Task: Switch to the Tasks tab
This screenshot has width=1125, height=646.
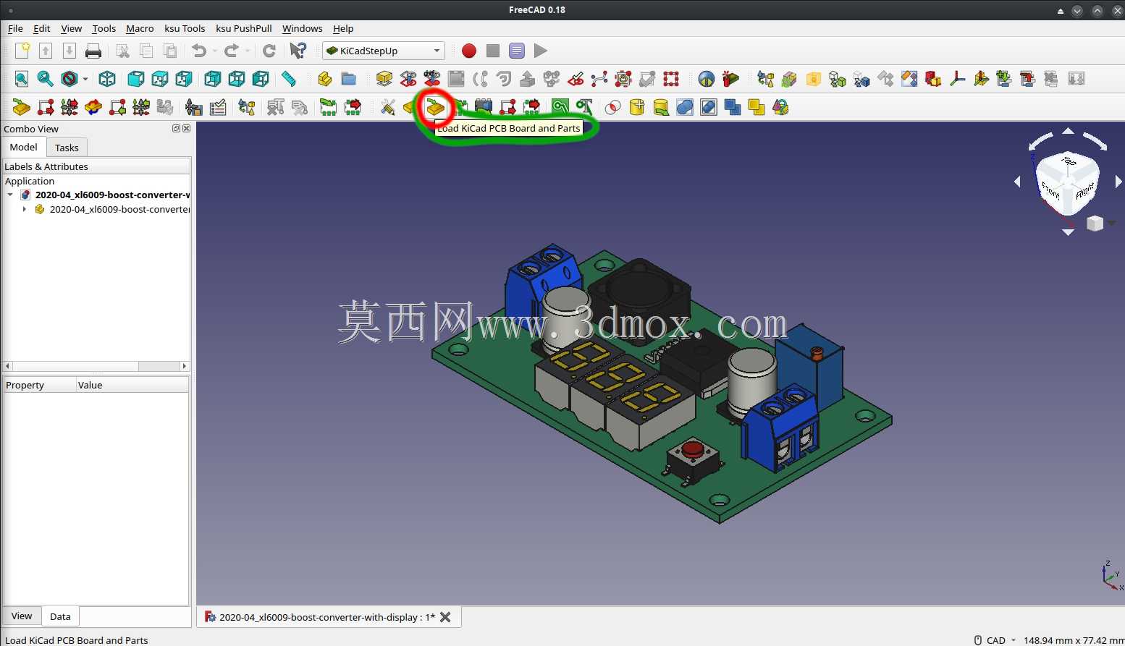Action: [67, 148]
